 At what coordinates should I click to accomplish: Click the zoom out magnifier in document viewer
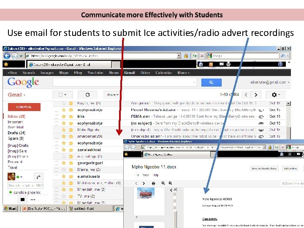[x=163, y=183]
